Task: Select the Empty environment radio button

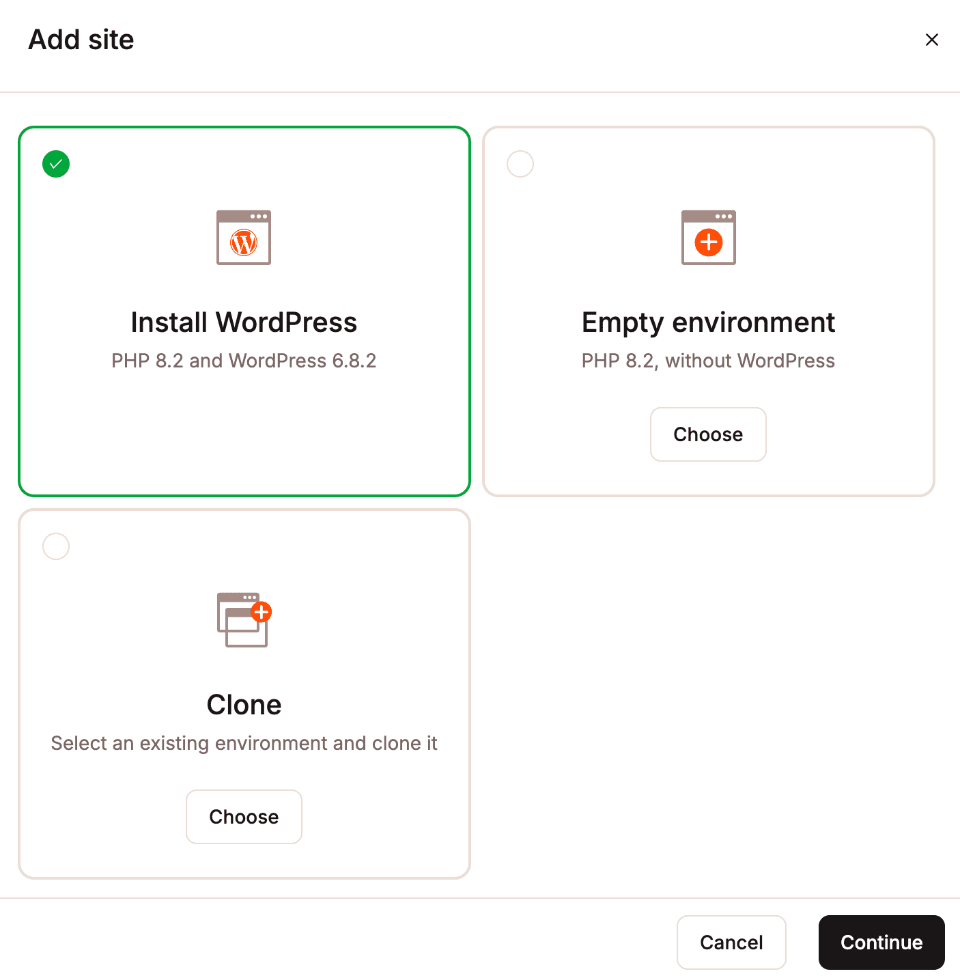Action: coord(520,164)
